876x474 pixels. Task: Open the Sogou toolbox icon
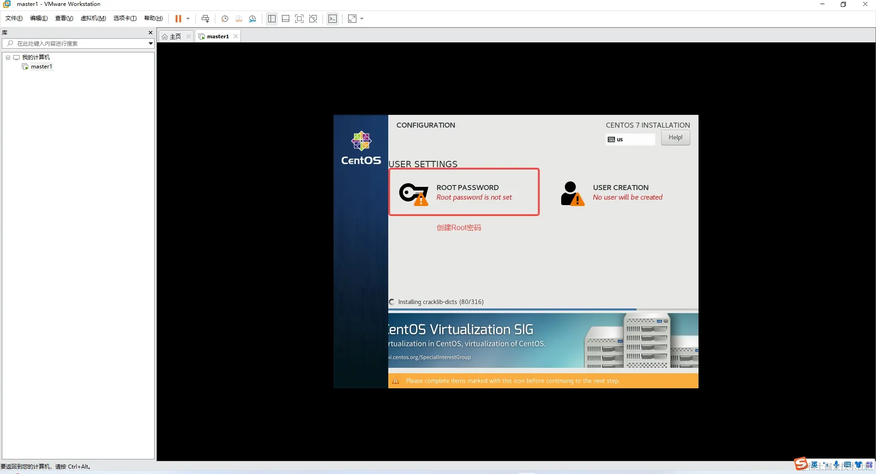pos(869,465)
